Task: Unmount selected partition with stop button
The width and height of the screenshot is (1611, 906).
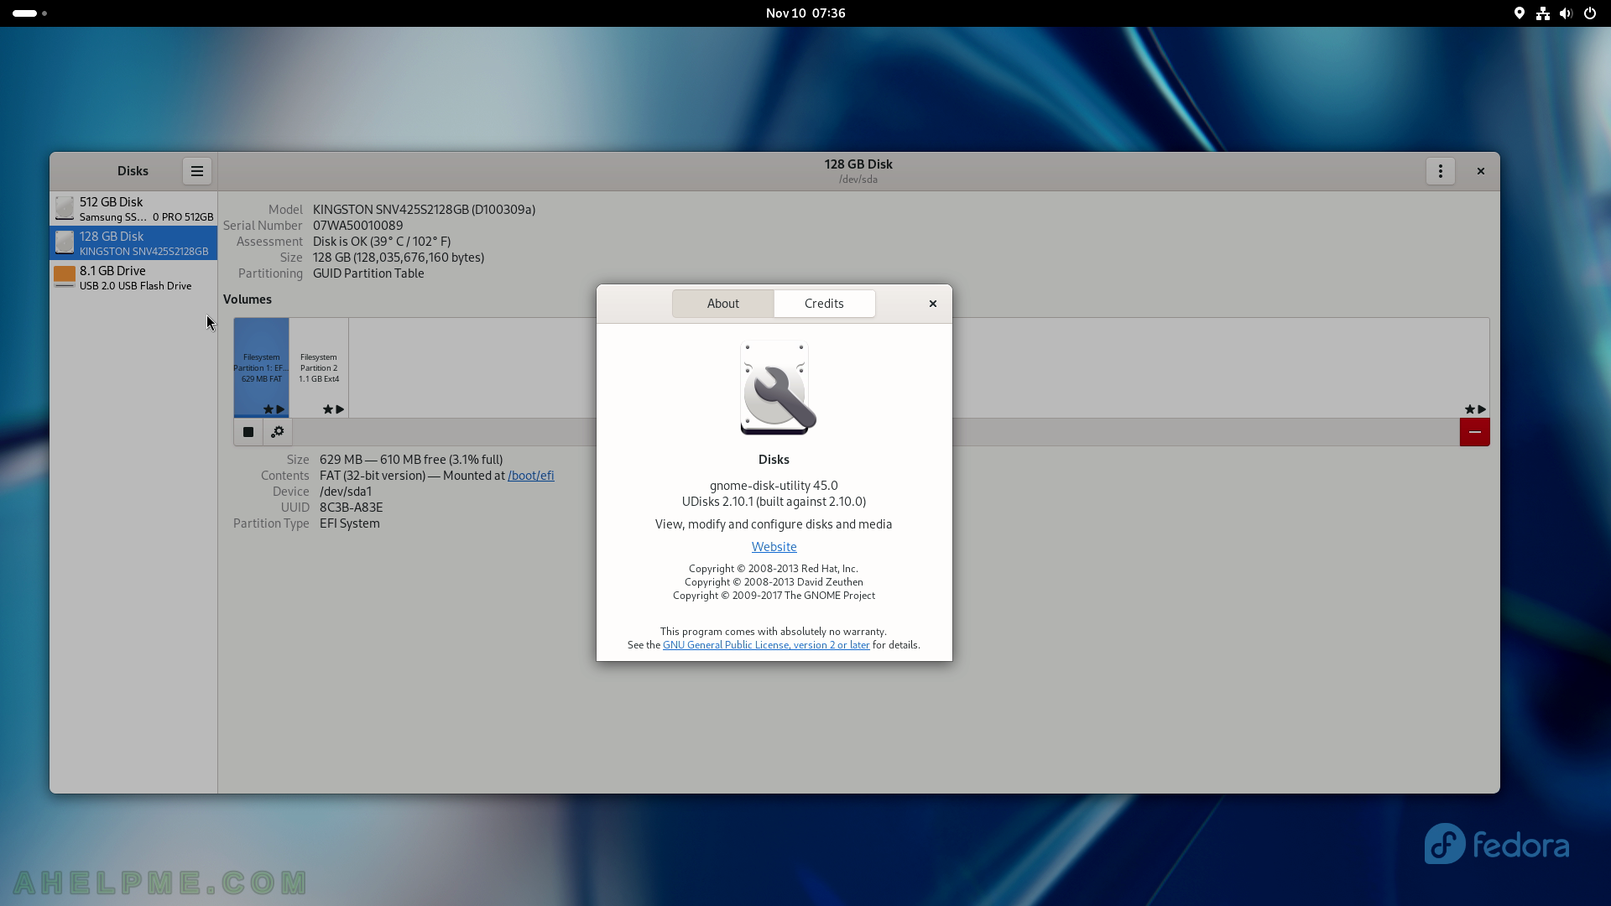Action: (x=248, y=432)
